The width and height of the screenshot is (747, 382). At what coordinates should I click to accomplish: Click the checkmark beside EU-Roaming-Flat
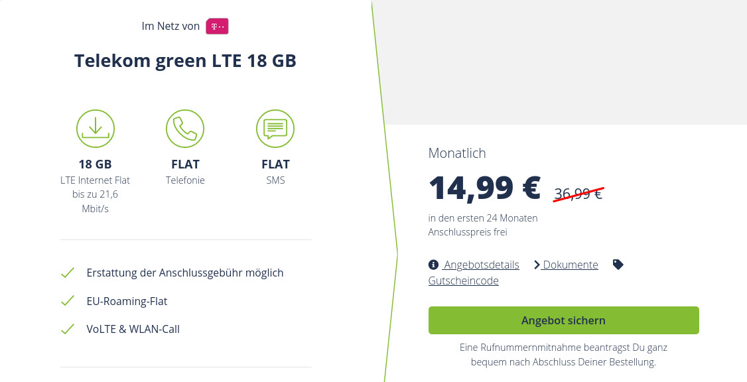pyautogui.click(x=67, y=301)
